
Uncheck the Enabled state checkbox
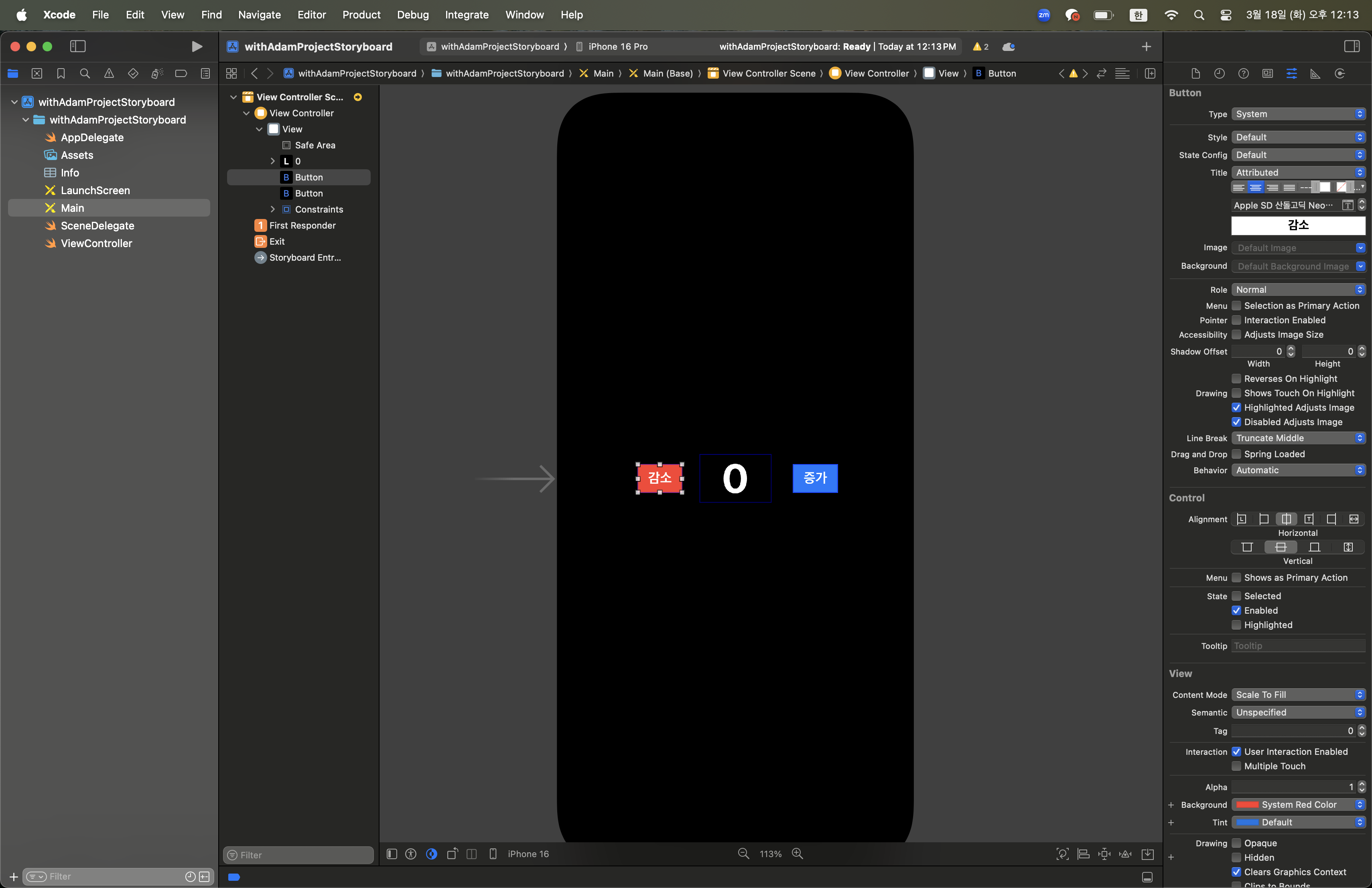click(1236, 610)
